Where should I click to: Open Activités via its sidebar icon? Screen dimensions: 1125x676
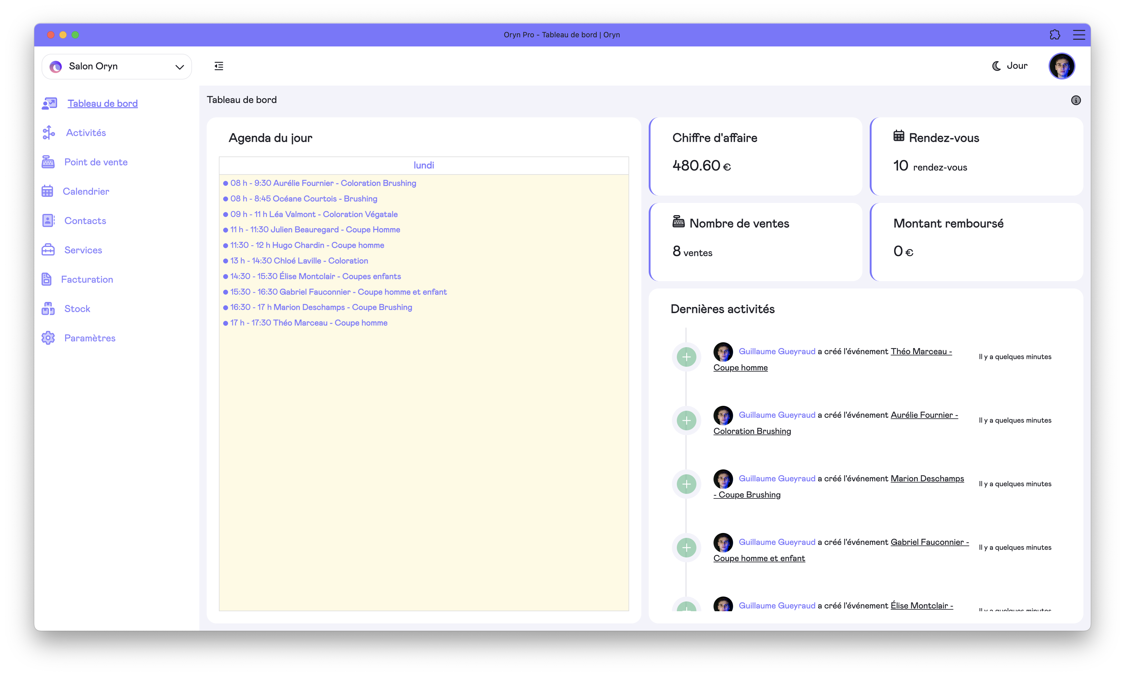pos(49,133)
